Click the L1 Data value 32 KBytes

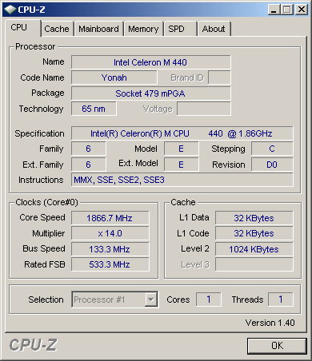[x=254, y=218]
